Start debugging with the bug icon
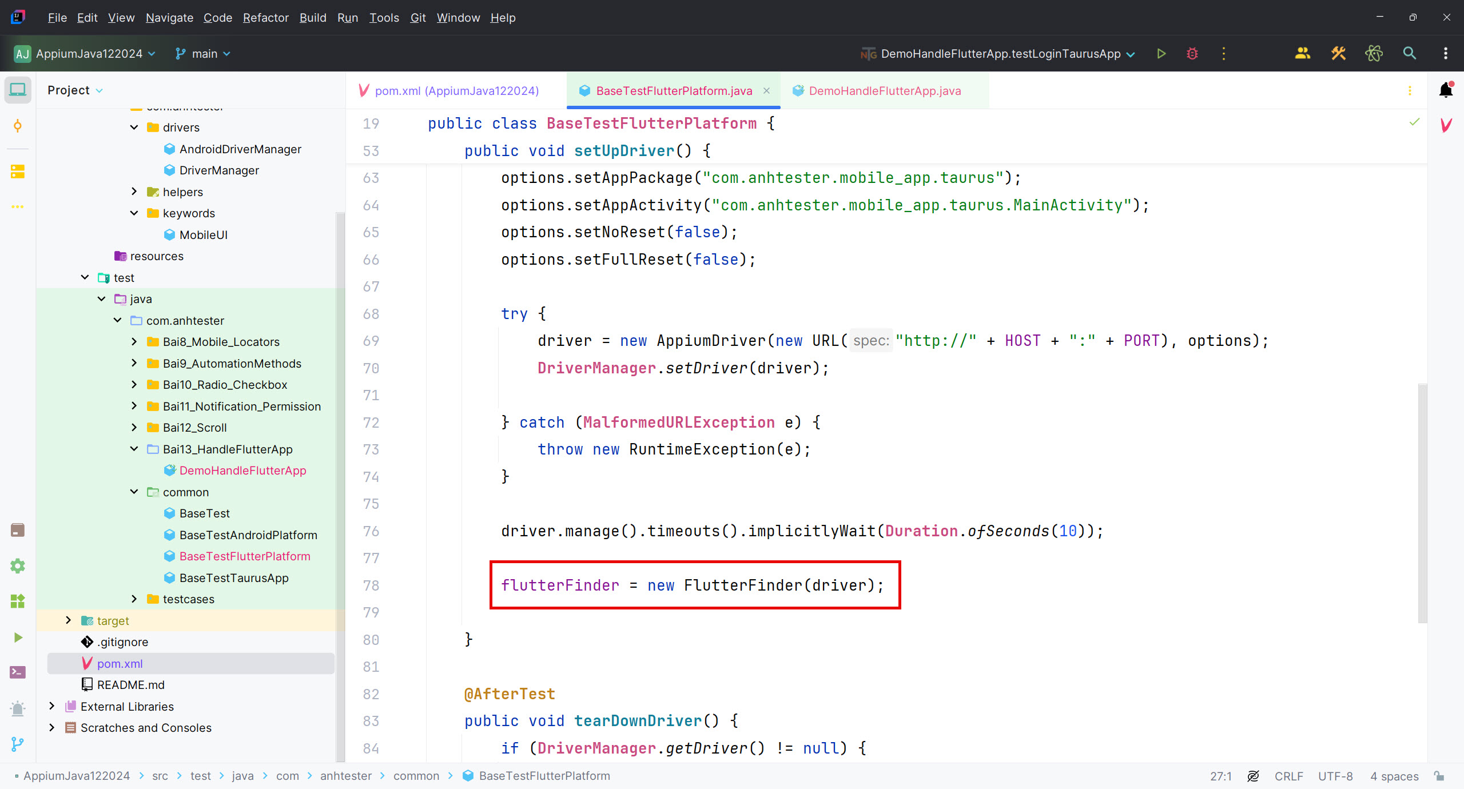Image resolution: width=1464 pixels, height=789 pixels. point(1192,54)
